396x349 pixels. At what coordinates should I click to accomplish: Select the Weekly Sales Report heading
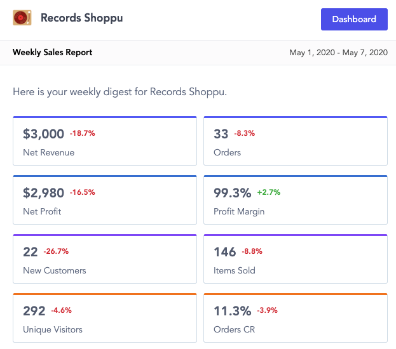pyautogui.click(x=53, y=52)
